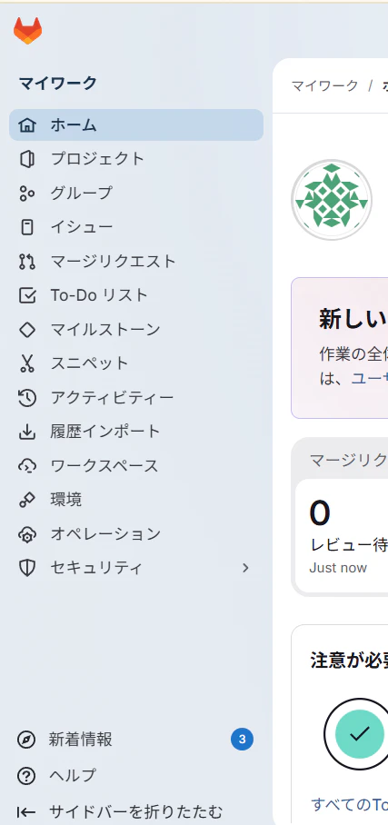Click the スニペット scissors icon

point(27,363)
